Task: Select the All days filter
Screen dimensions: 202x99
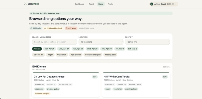Action: tap(37, 49)
